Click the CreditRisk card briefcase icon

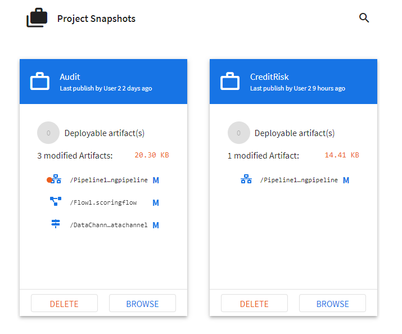point(230,82)
